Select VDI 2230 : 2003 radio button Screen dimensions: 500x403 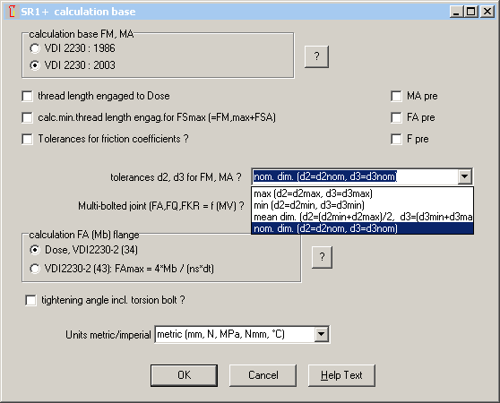point(35,65)
